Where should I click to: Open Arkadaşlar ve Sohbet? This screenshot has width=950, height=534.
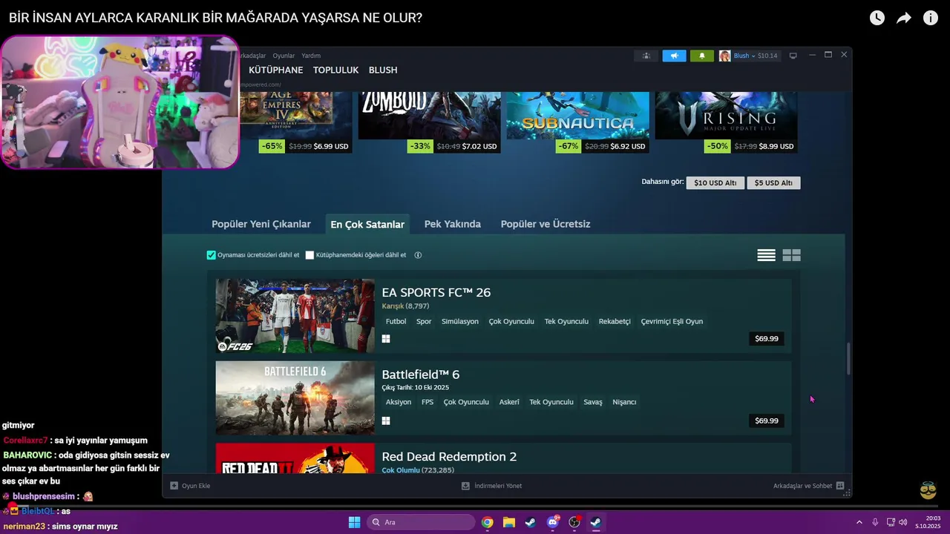(x=802, y=486)
